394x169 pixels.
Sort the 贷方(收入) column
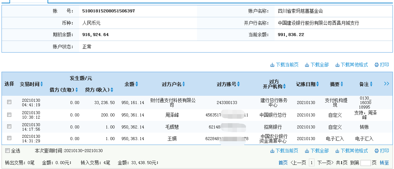(111, 90)
